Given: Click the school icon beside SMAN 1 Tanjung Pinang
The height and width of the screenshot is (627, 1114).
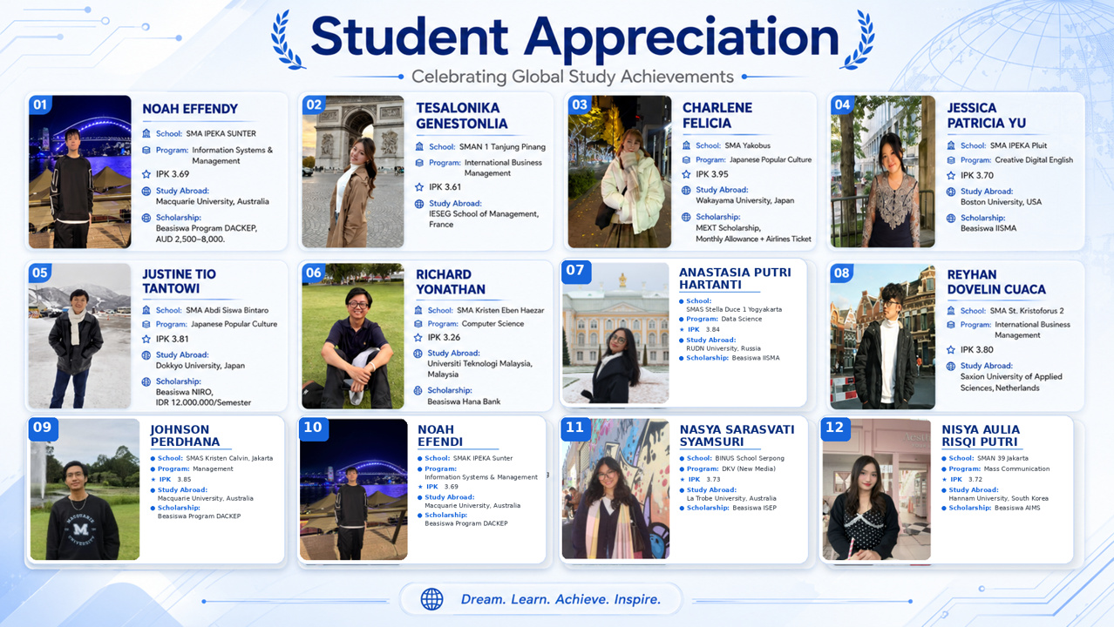Looking at the screenshot, I should [x=420, y=146].
